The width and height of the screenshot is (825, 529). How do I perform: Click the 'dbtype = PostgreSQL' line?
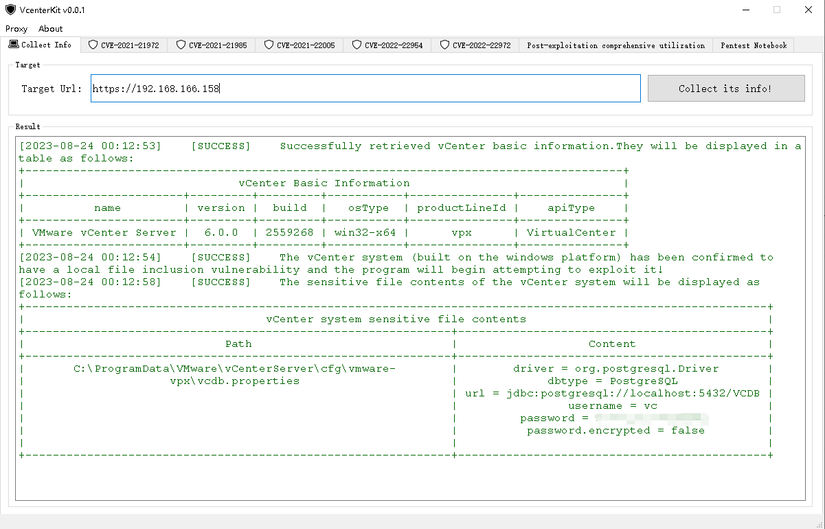coord(613,381)
